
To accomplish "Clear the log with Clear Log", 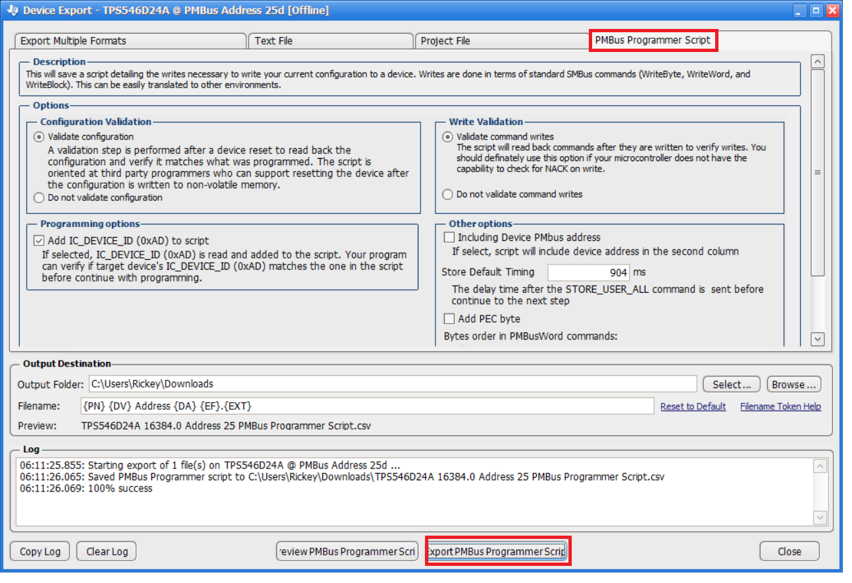I will click(107, 551).
